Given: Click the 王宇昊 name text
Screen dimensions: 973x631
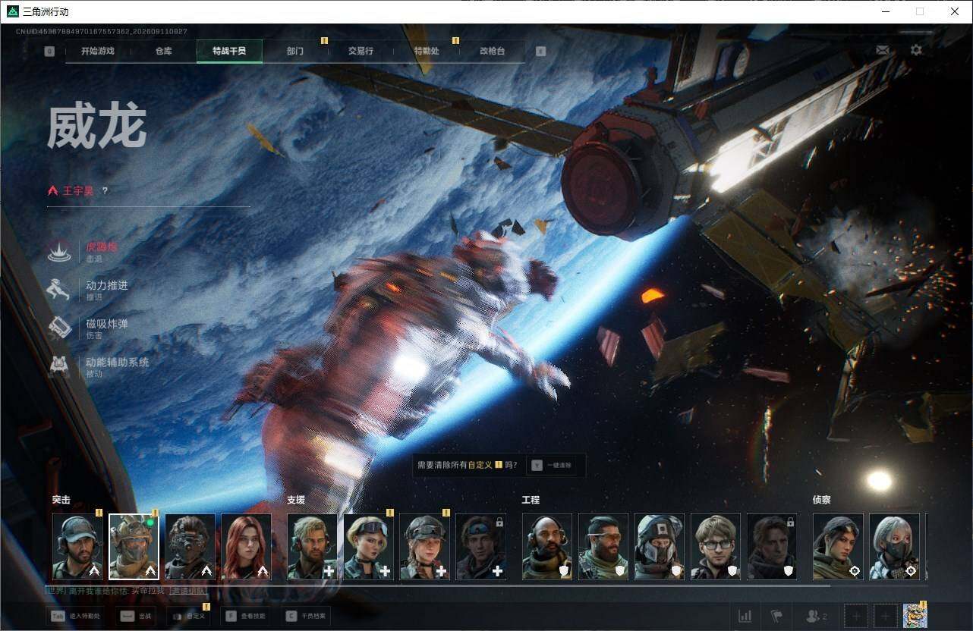Looking at the screenshot, I should 78,191.
